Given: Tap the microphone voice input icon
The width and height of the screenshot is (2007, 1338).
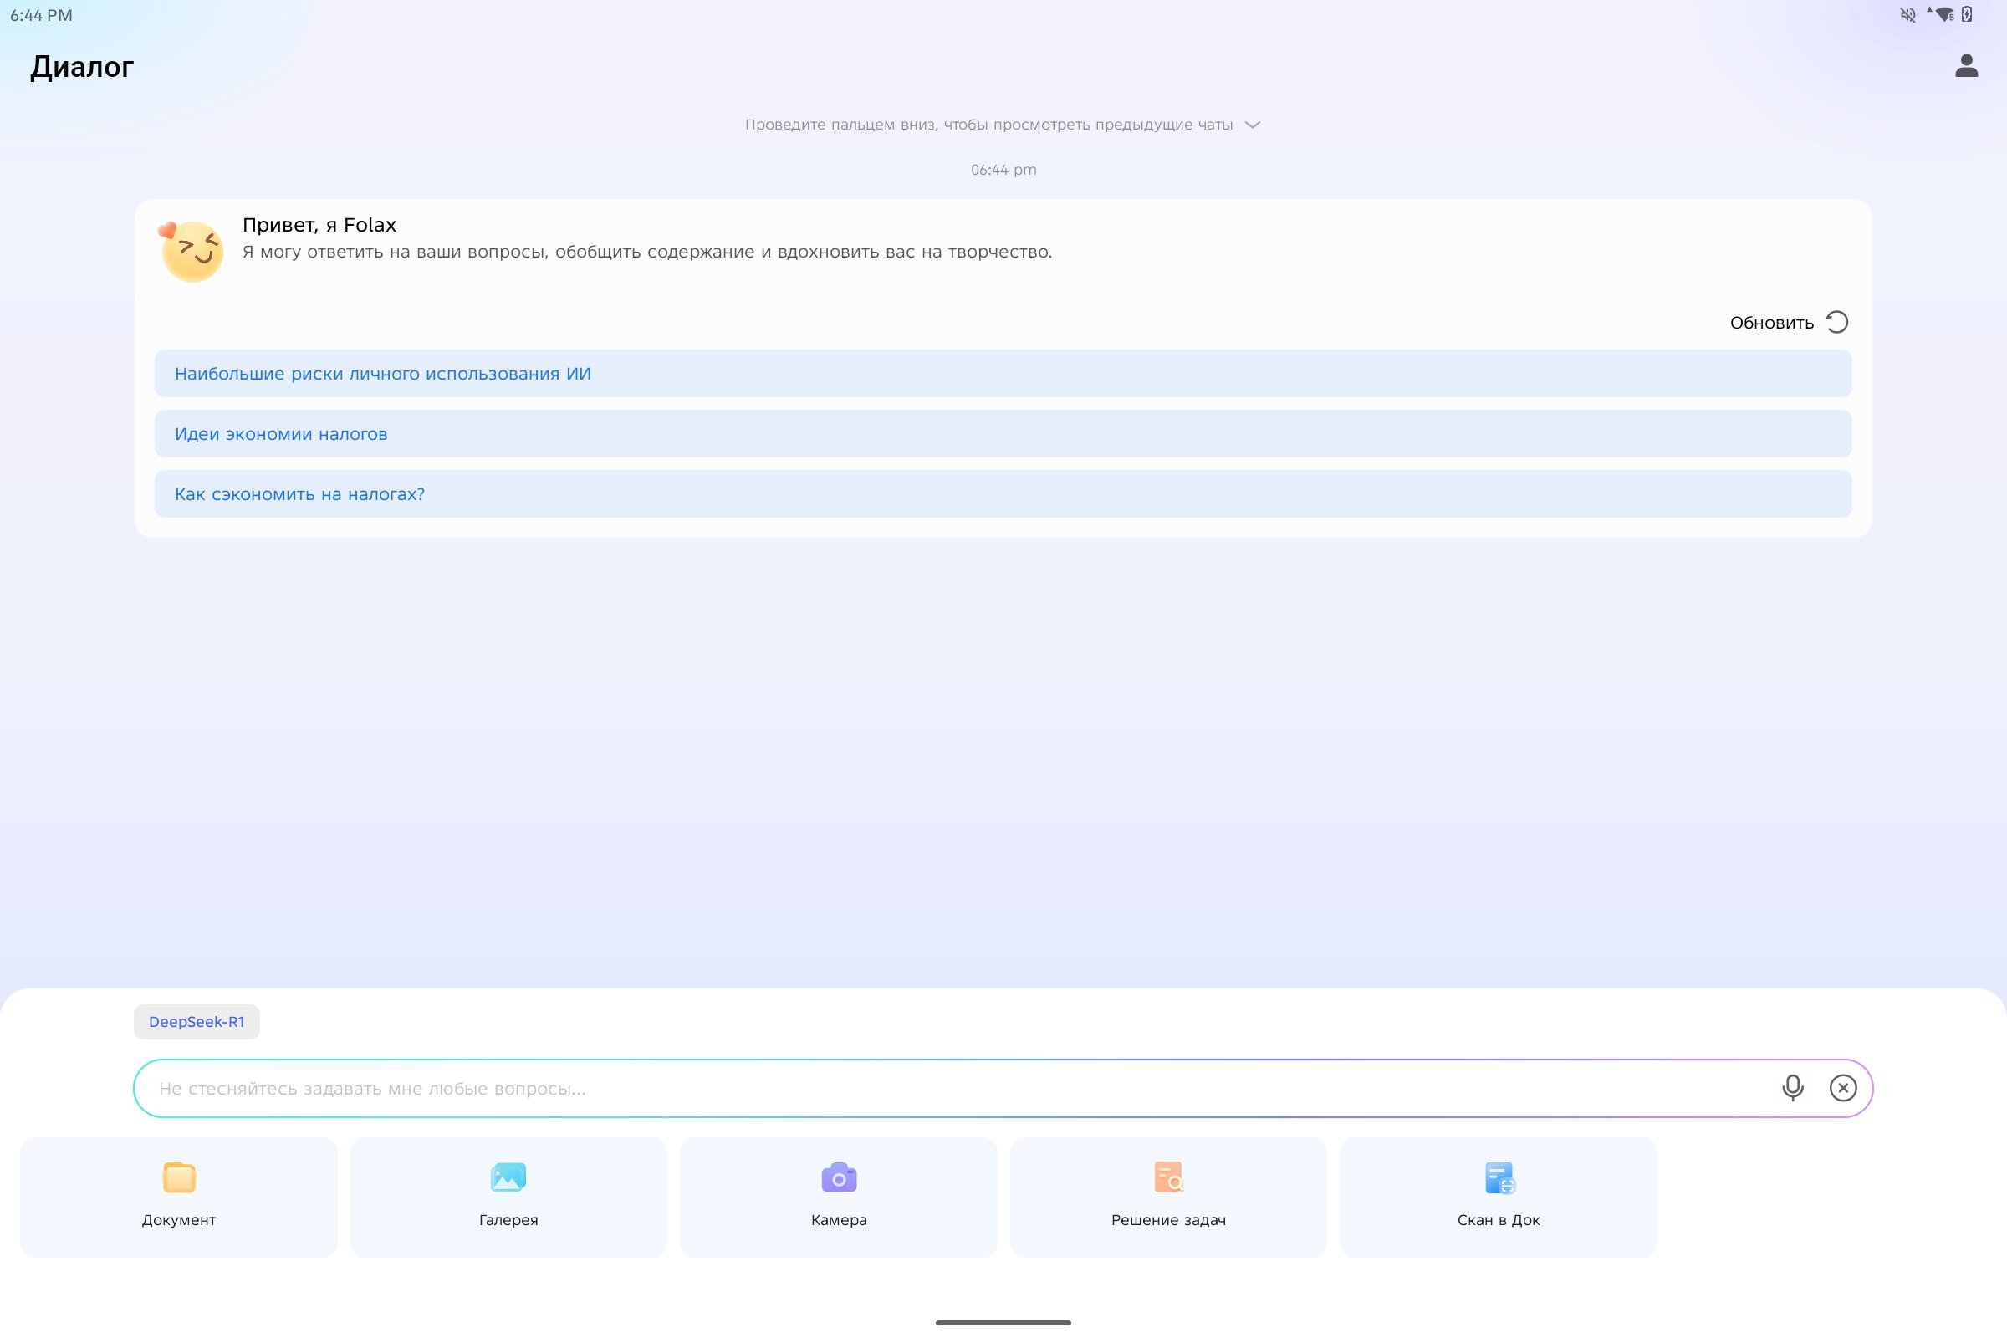Looking at the screenshot, I should [x=1792, y=1088].
